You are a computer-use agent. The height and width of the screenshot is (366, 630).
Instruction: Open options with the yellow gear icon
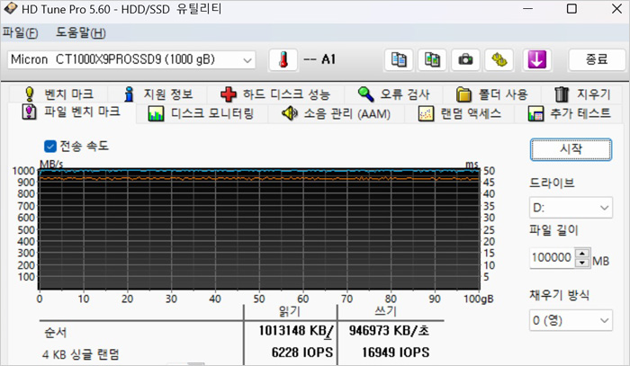(x=499, y=59)
